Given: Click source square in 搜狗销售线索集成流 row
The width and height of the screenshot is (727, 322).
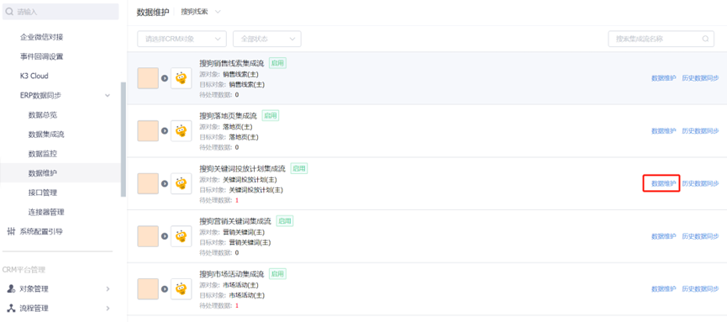Looking at the screenshot, I should coord(148,78).
